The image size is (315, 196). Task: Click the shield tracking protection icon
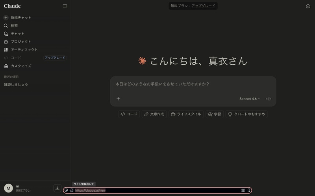66,191
